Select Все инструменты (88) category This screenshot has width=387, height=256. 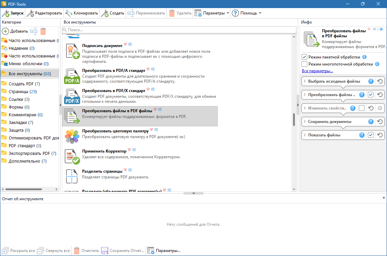pyautogui.click(x=30, y=74)
